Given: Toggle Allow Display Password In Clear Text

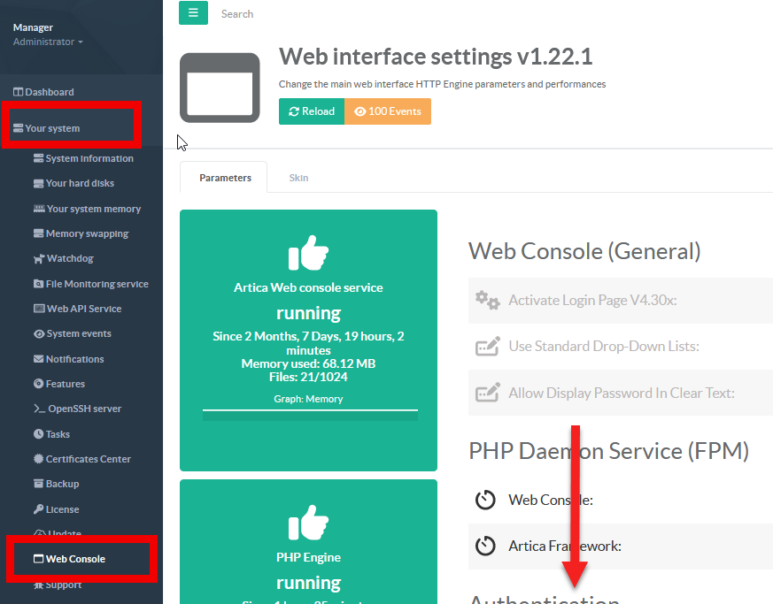Looking at the screenshot, I should tap(621, 393).
